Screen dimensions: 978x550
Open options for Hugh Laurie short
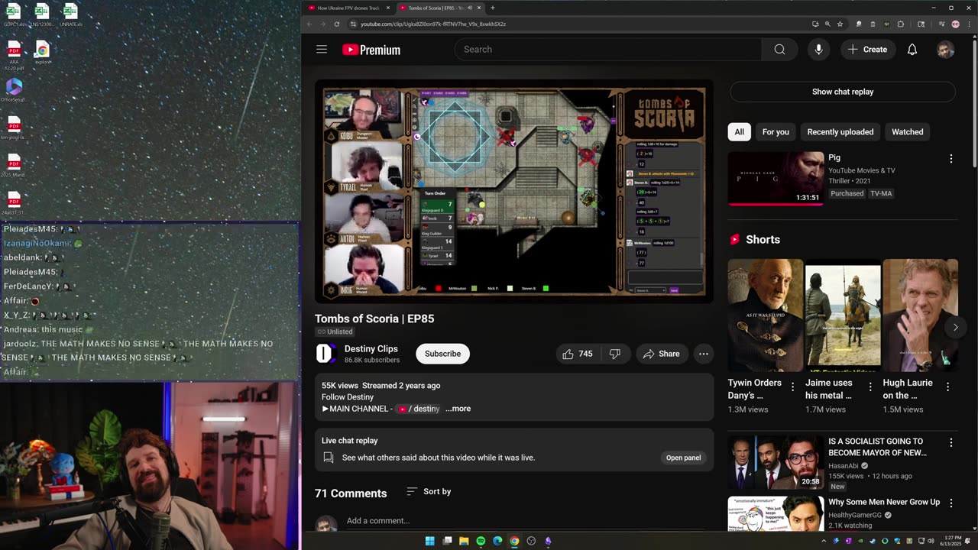point(948,387)
